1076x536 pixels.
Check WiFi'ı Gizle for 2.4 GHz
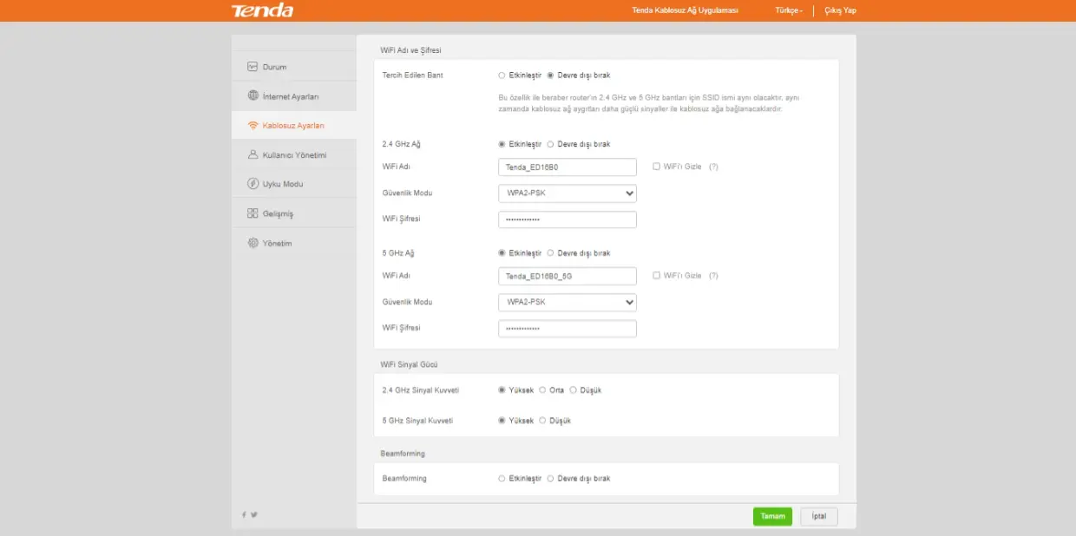point(656,167)
